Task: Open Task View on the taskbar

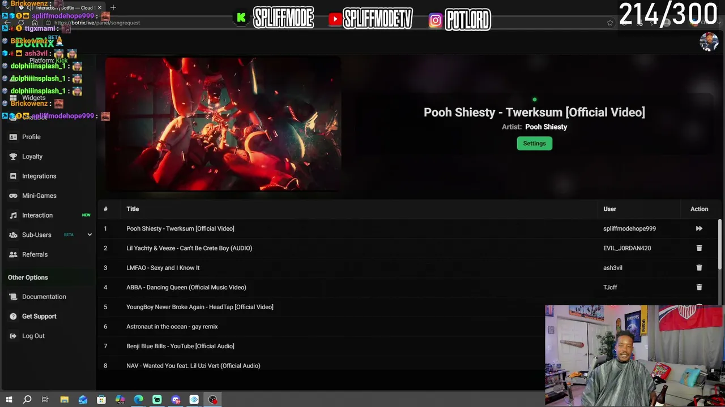Action: click(45, 400)
